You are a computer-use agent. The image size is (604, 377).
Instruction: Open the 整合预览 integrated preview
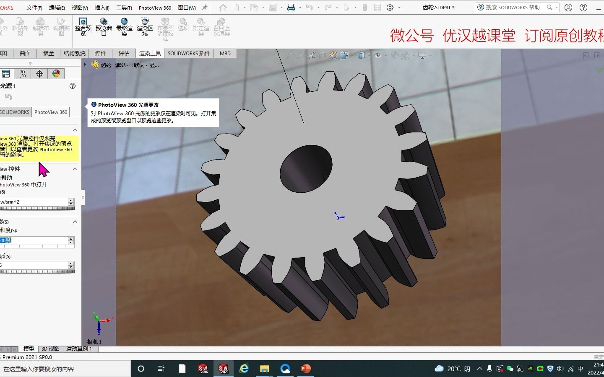point(83,26)
